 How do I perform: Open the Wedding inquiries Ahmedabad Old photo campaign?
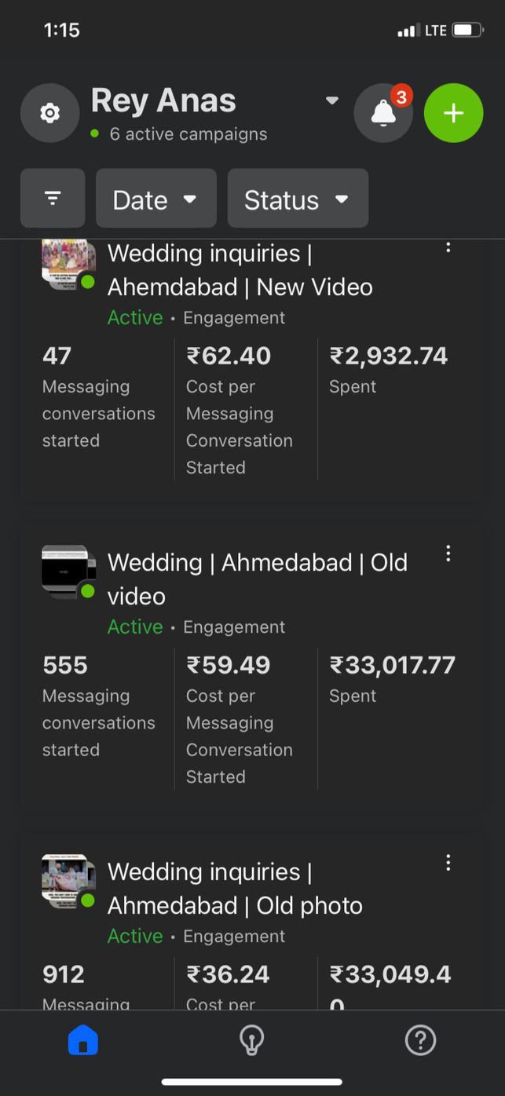[x=235, y=888]
